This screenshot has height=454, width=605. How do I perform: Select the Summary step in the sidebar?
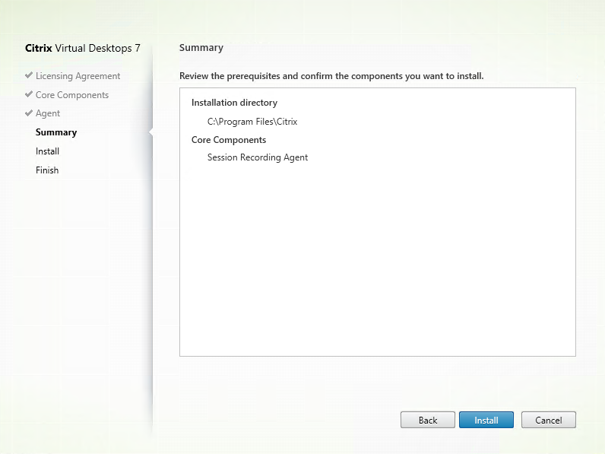pos(56,132)
